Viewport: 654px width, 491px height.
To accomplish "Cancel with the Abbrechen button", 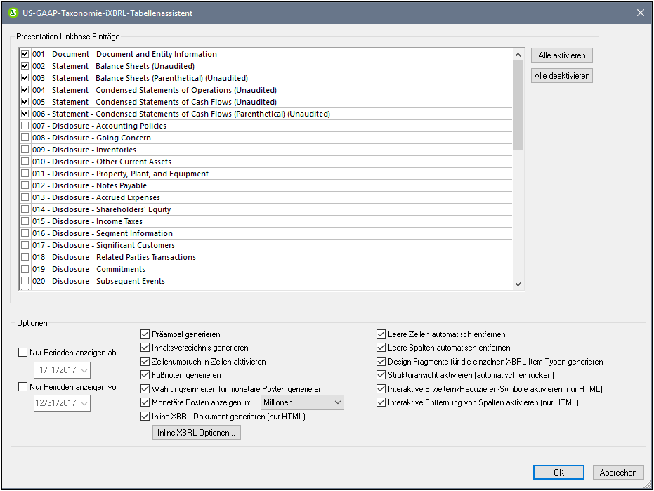I will (x=618, y=473).
